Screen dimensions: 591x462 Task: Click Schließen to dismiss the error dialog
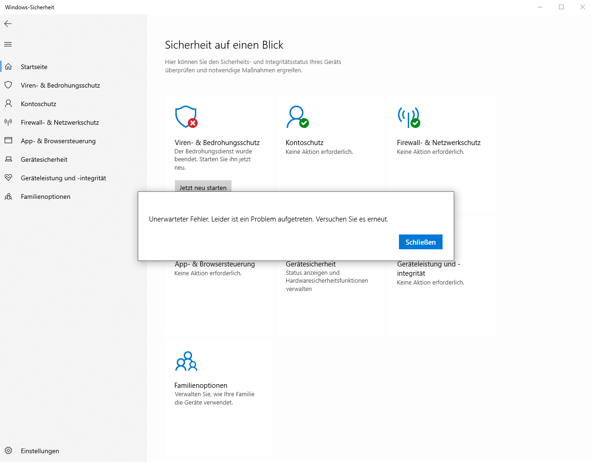[x=421, y=242]
